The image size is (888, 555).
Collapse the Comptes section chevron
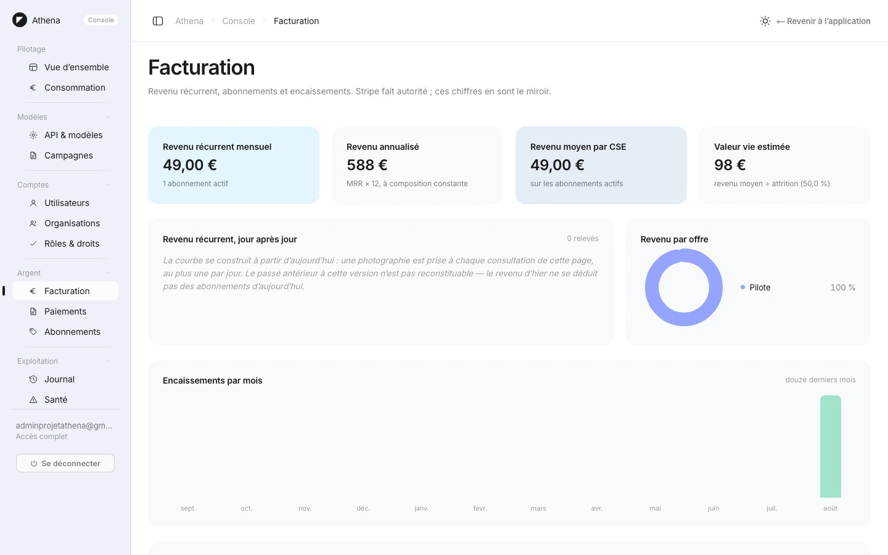point(109,185)
